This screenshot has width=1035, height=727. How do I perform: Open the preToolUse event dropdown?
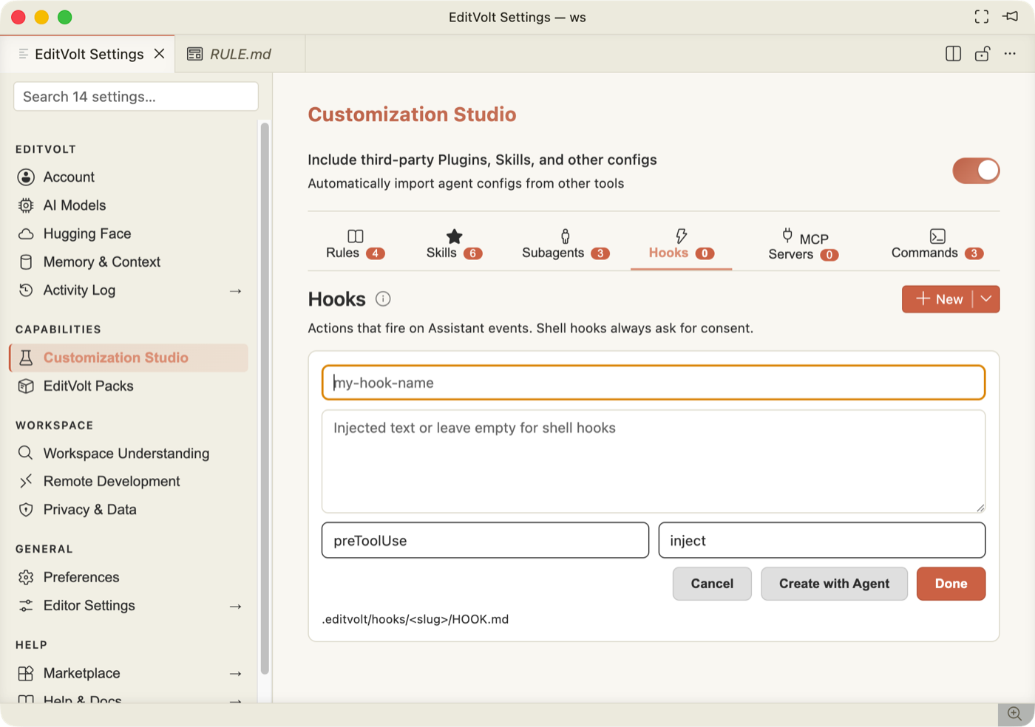[x=486, y=540]
